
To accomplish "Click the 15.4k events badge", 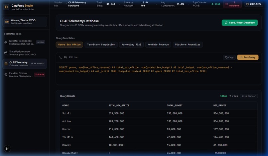I will pos(37,64).
